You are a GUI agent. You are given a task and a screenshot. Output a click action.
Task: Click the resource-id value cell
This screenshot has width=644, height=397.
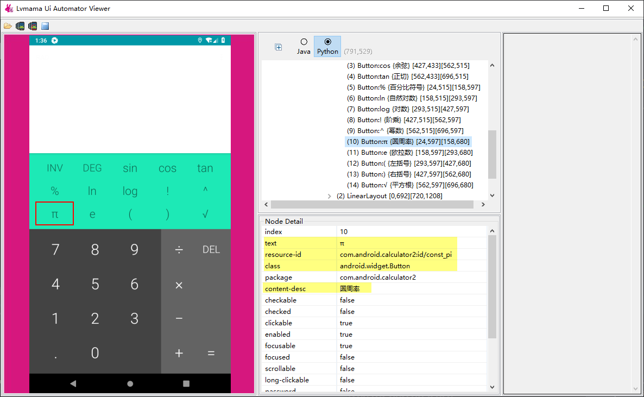point(396,255)
